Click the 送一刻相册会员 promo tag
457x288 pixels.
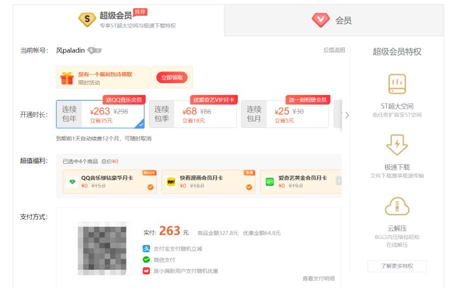(308, 100)
